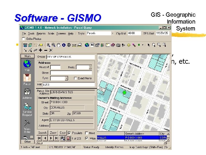Click the Search button
This screenshot has width=206, height=155.
(x=42, y=133)
